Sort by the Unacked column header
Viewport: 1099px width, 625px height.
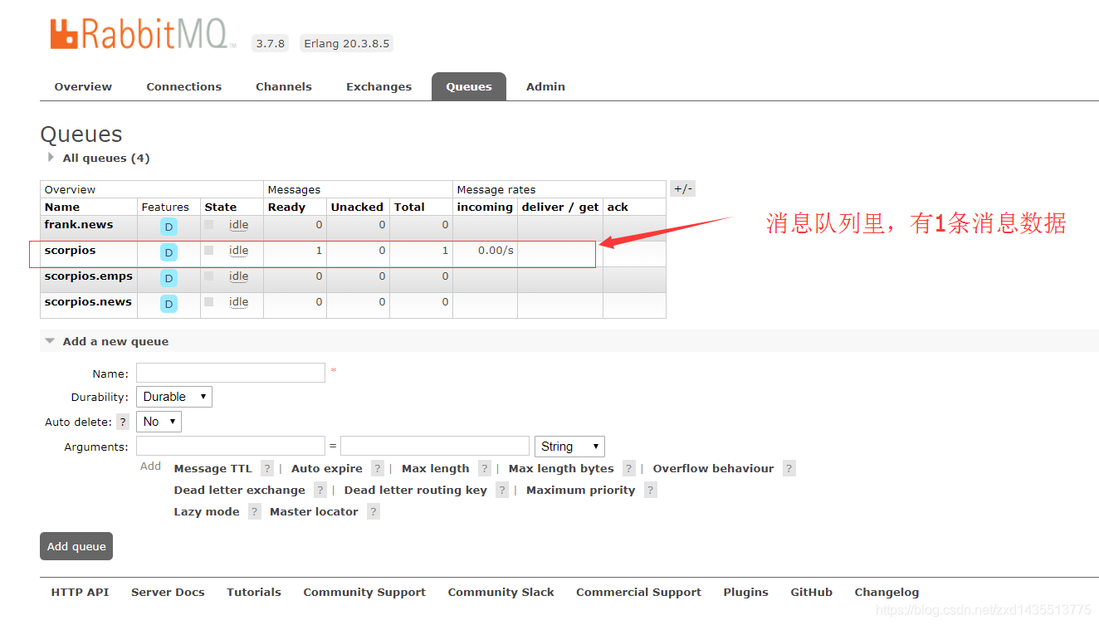point(357,207)
